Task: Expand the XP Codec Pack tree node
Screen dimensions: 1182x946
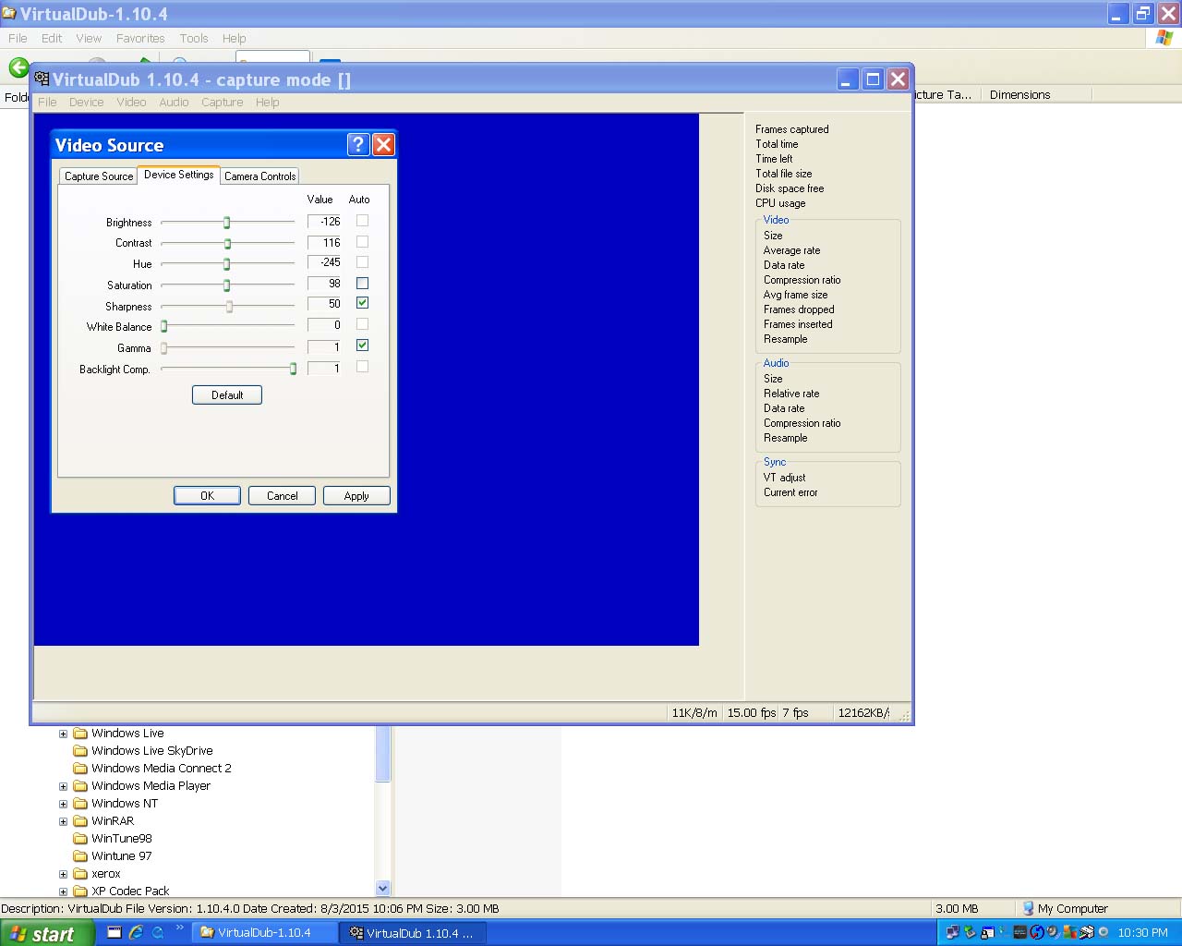Action: (x=63, y=892)
